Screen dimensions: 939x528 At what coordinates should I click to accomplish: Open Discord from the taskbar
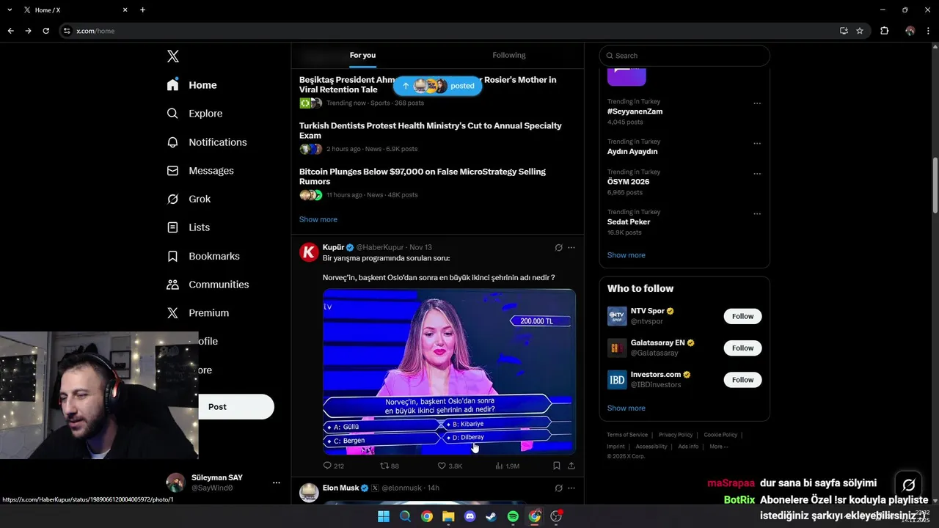point(470,516)
